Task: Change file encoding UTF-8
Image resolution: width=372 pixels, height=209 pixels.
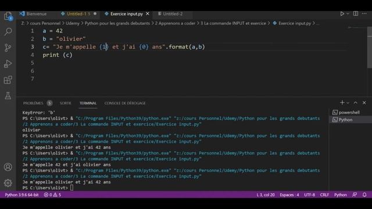Action: (309, 195)
